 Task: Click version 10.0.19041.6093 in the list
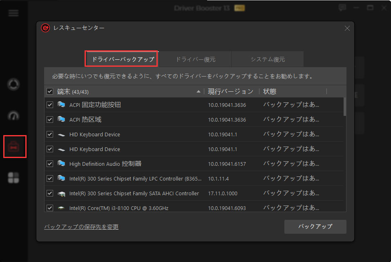tap(227, 208)
